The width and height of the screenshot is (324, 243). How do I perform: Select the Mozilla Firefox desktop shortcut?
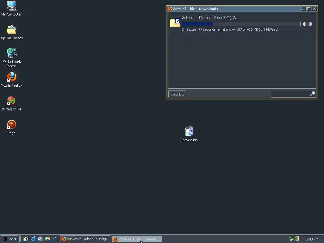11,80
